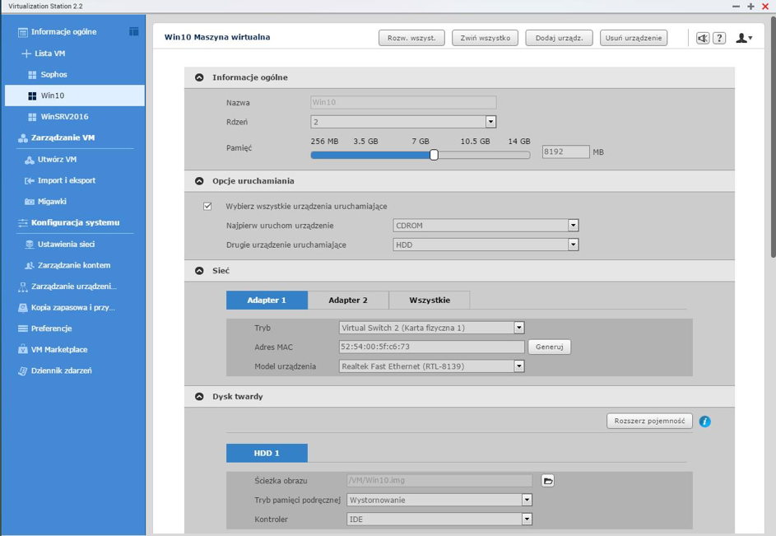This screenshot has width=776, height=536.
Task: Switch to the Adapter 2 tab
Action: [347, 301]
